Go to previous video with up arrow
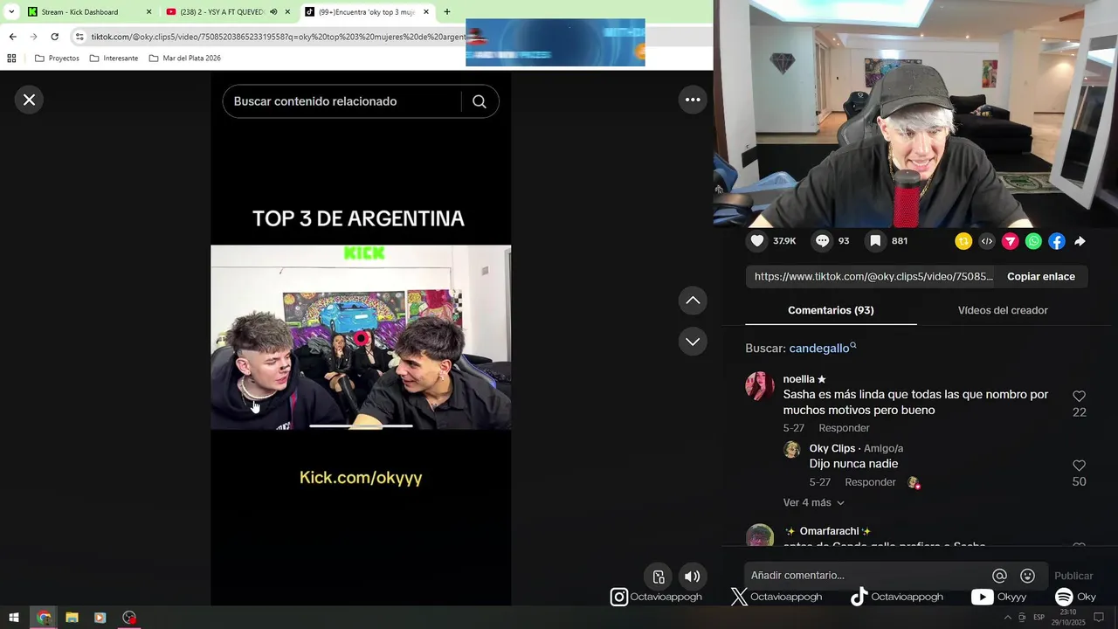The image size is (1118, 629). (x=693, y=301)
